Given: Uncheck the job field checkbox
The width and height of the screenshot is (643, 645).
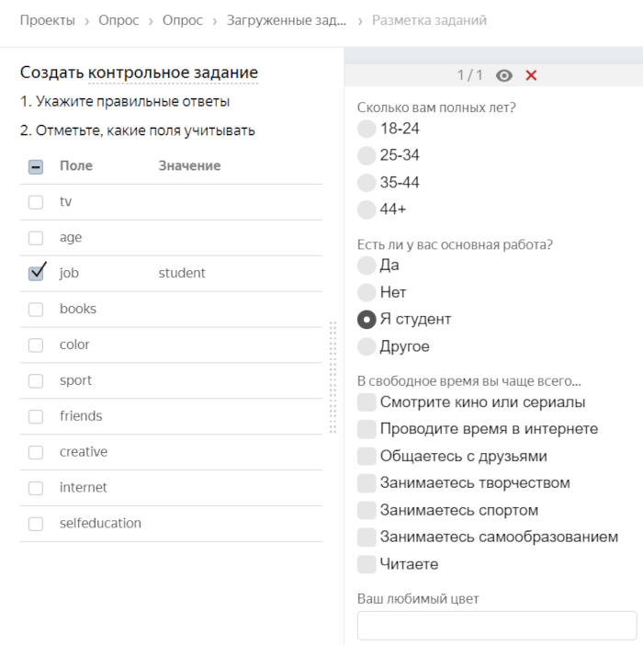Looking at the screenshot, I should pyautogui.click(x=37, y=273).
